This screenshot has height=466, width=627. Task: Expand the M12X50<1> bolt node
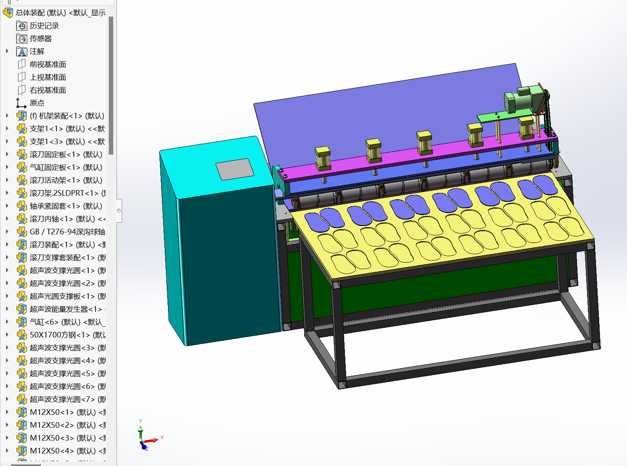(x=7, y=412)
